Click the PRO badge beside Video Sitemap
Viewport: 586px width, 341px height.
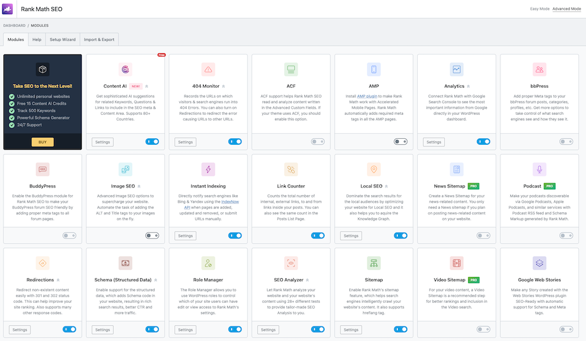pyautogui.click(x=473, y=279)
